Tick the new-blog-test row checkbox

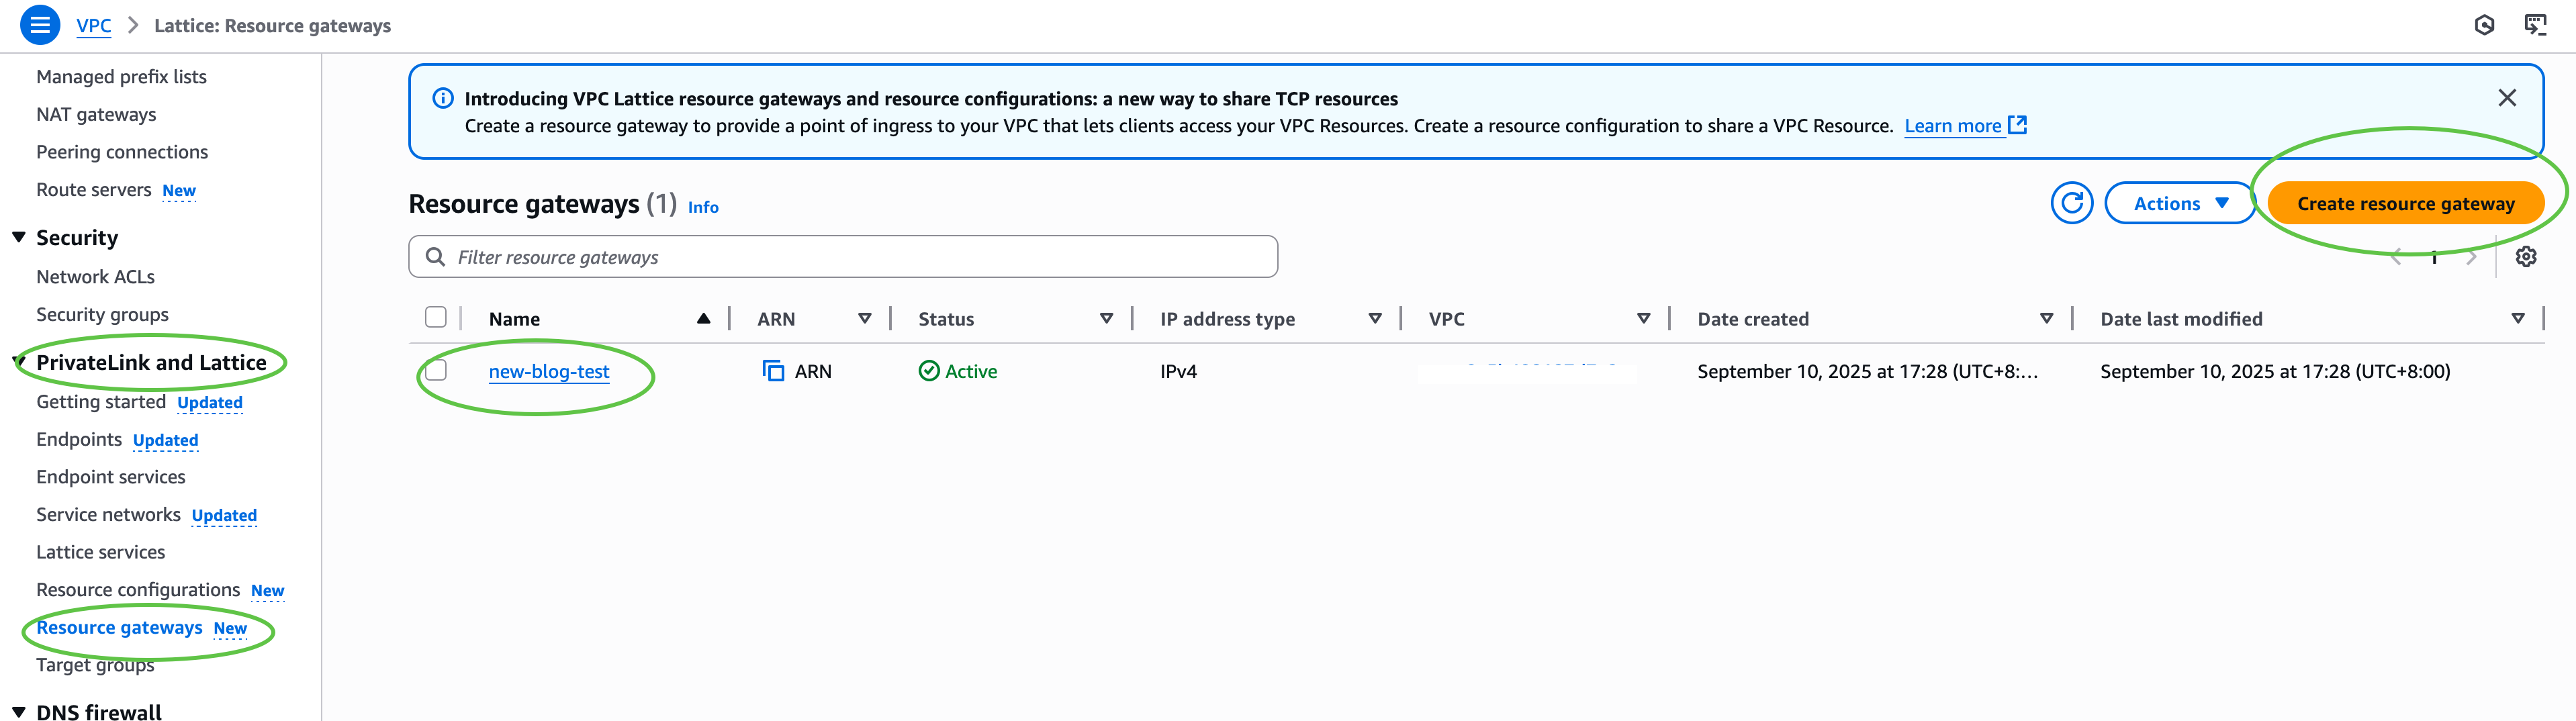click(x=436, y=370)
